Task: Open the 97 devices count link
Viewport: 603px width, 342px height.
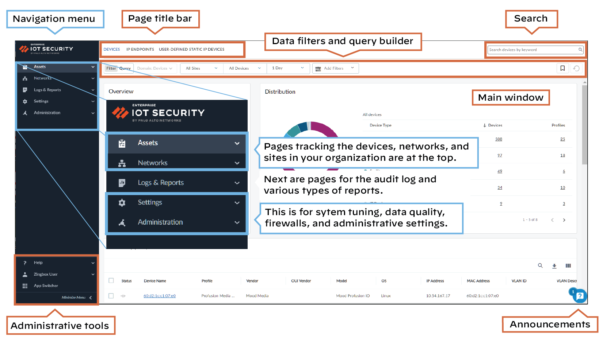Action: click(500, 156)
